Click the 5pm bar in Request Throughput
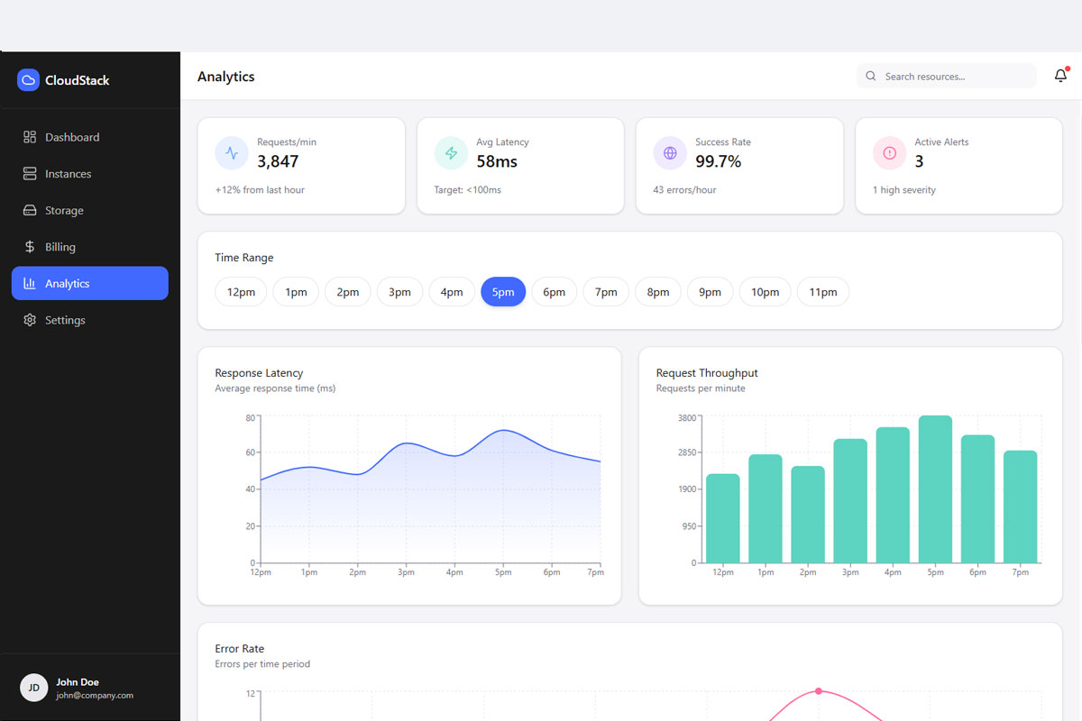Screen dimensions: 1082x721 pos(935,489)
